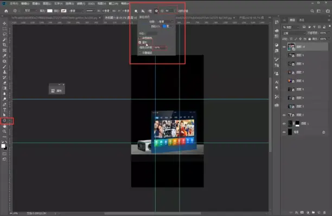Select the Clone Stamp tool
The height and width of the screenshot is (216, 332).
4,72
